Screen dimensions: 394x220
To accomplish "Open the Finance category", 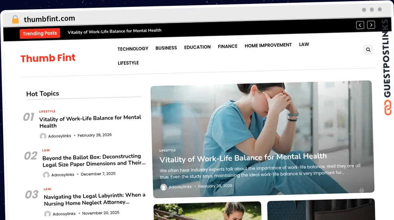I will tap(228, 46).
